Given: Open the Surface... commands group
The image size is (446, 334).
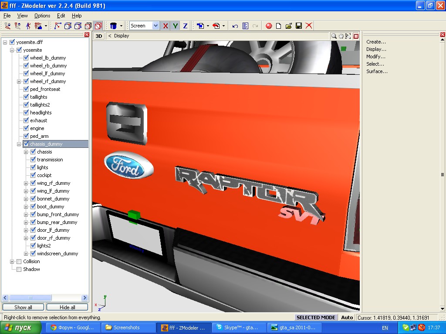Looking at the screenshot, I should [377, 71].
